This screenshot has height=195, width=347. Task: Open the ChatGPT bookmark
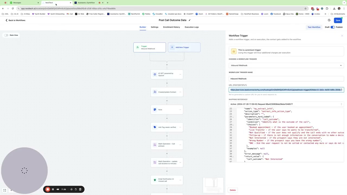coord(188,14)
